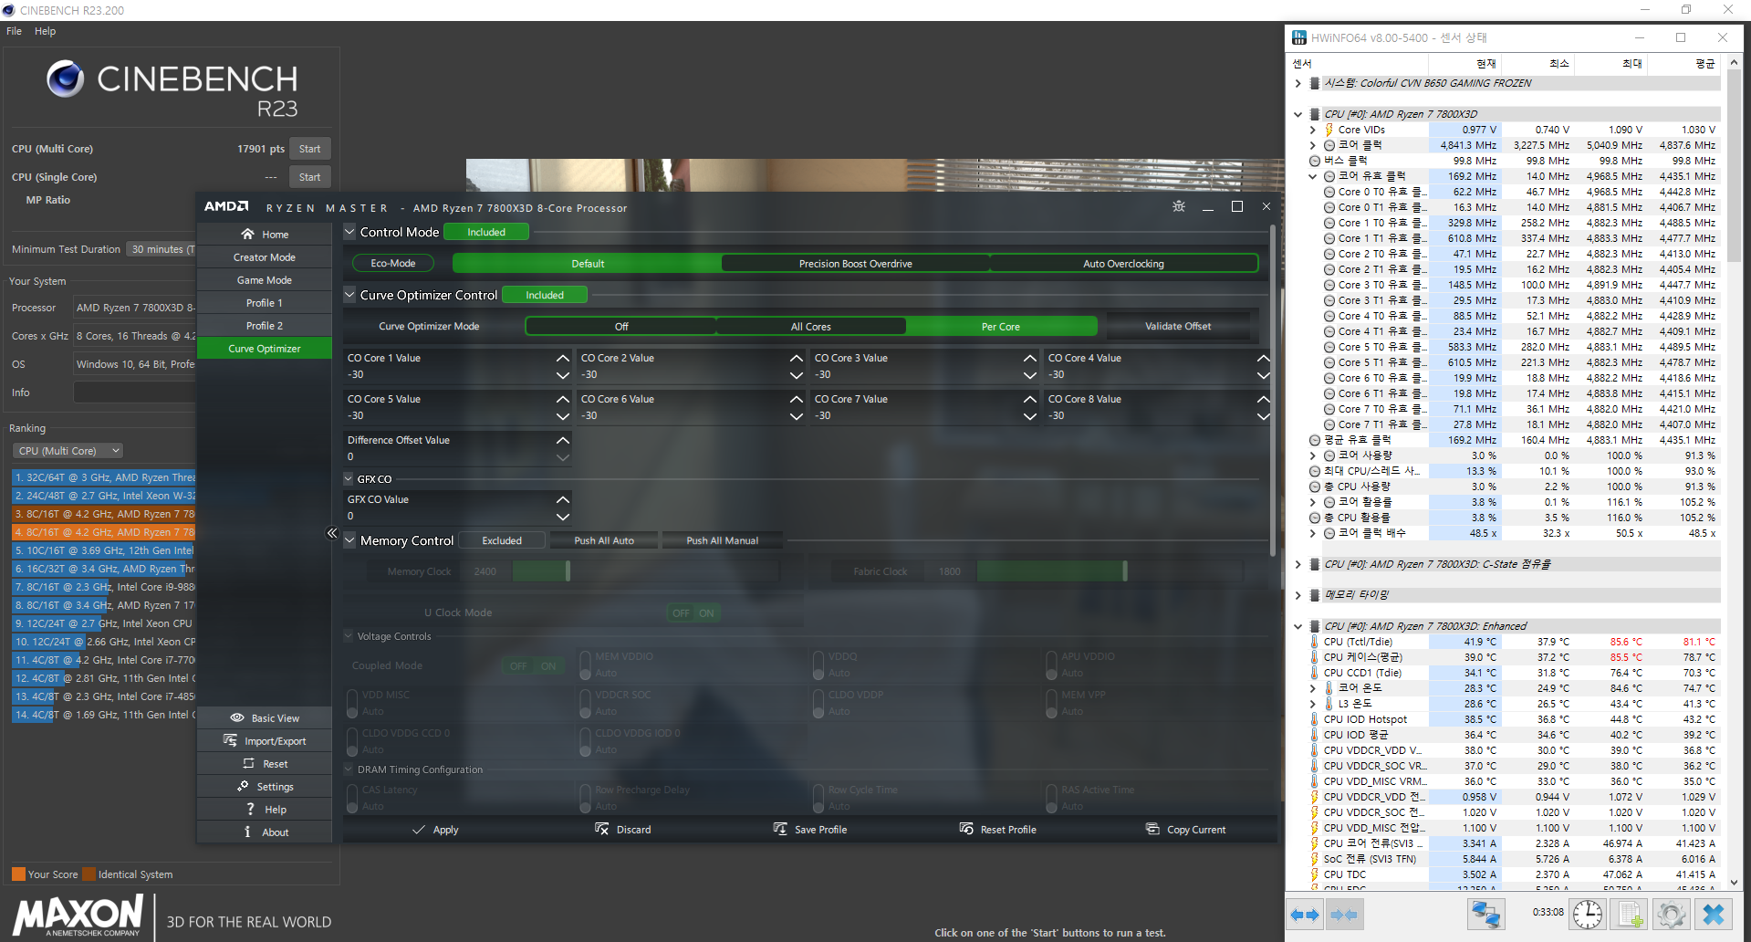
Task: Select Curve Optimizer sidebar item
Action: tap(265, 349)
